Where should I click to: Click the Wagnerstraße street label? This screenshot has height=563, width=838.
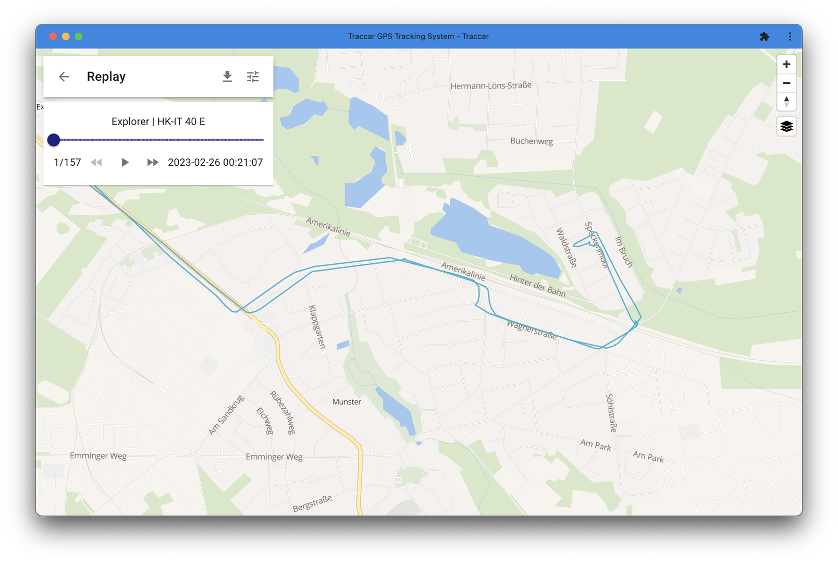tap(532, 330)
